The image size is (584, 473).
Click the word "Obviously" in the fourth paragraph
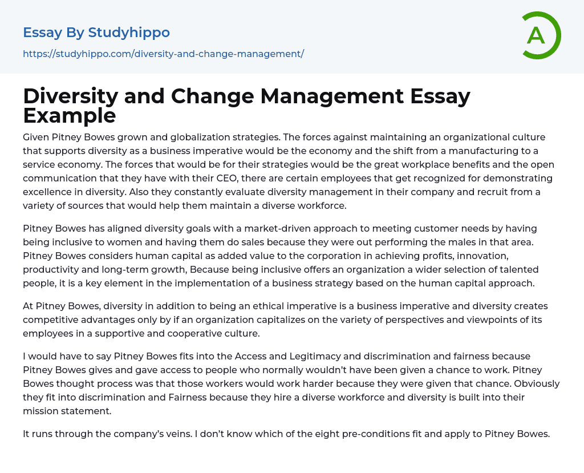click(538, 383)
